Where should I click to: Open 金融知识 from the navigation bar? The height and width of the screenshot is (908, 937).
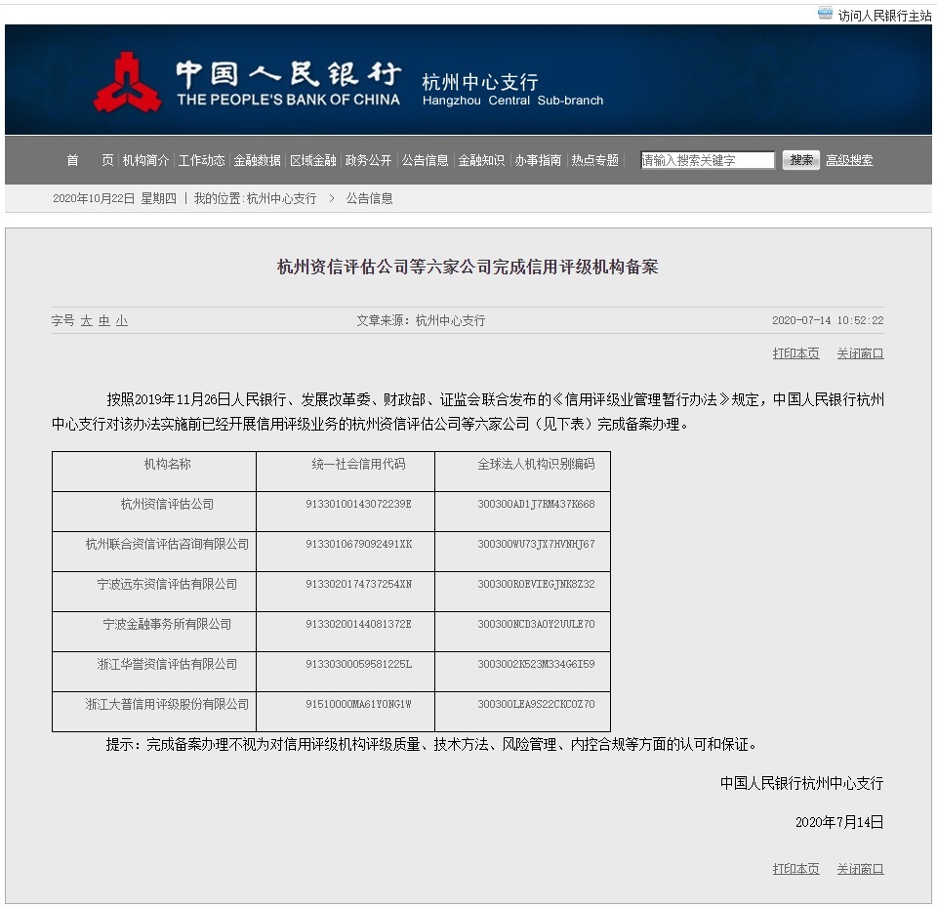(481, 160)
